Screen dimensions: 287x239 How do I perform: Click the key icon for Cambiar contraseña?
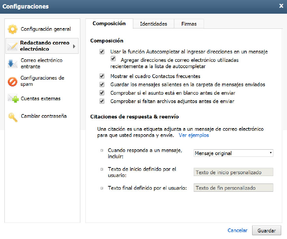tap(13, 117)
